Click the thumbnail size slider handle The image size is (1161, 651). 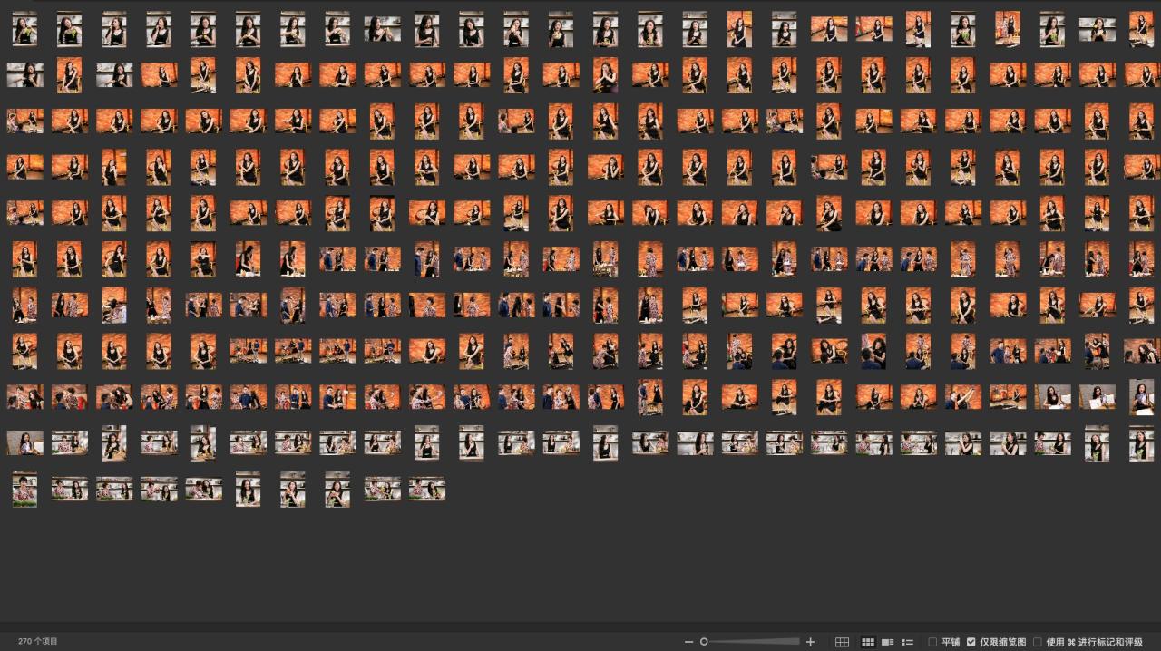click(x=704, y=642)
